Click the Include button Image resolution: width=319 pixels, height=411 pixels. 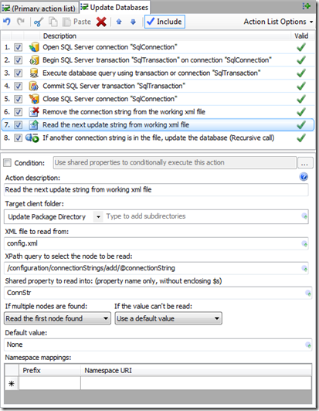(165, 22)
